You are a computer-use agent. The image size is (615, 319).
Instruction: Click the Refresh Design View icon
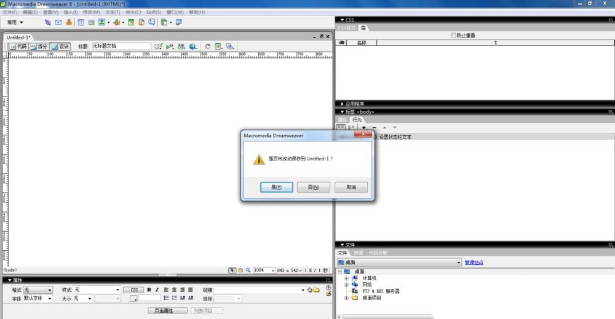(207, 46)
